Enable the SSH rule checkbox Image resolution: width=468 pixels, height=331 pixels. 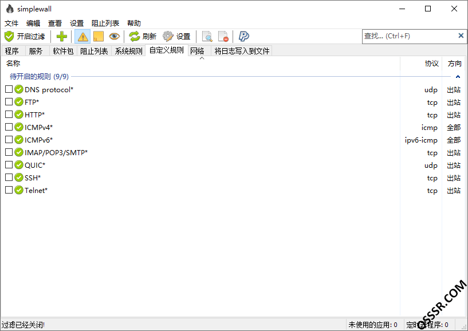9,178
